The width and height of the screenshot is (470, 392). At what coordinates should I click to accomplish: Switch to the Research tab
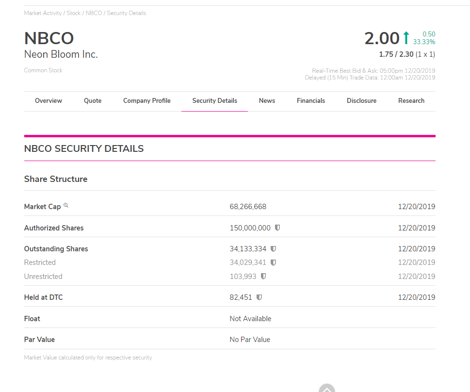click(x=411, y=101)
